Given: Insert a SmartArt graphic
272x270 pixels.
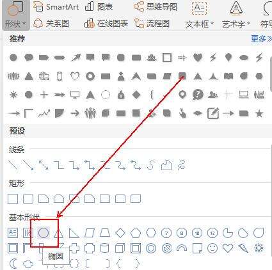Looking at the screenshot, I should (56, 7).
